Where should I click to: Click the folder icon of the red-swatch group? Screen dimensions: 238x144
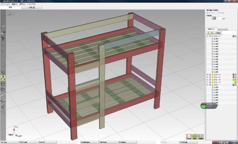[x=213, y=77]
